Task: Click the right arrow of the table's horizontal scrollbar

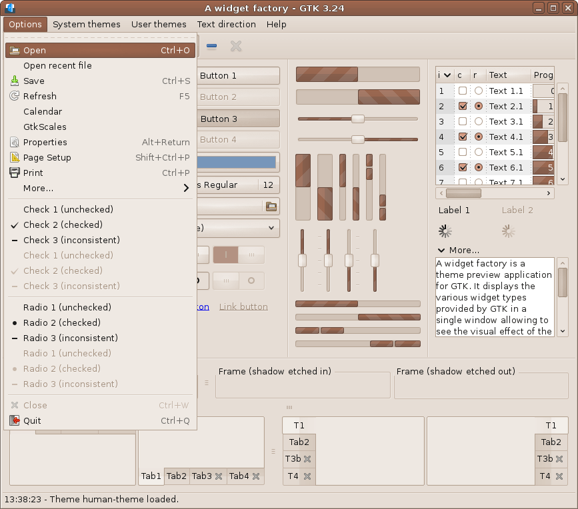Action: (x=549, y=193)
